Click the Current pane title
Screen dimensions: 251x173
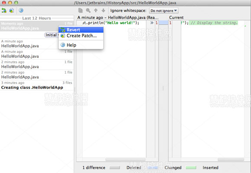click(x=176, y=17)
